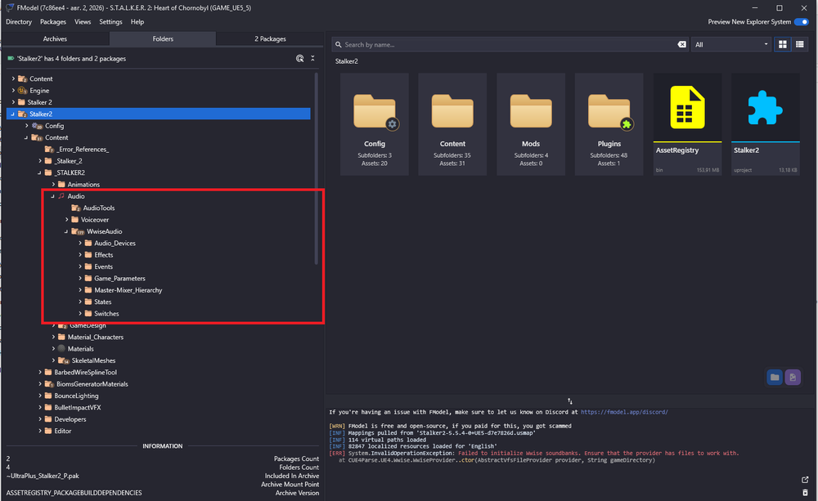Open the Config folder tile
The height and width of the screenshot is (501, 818).
click(x=375, y=124)
